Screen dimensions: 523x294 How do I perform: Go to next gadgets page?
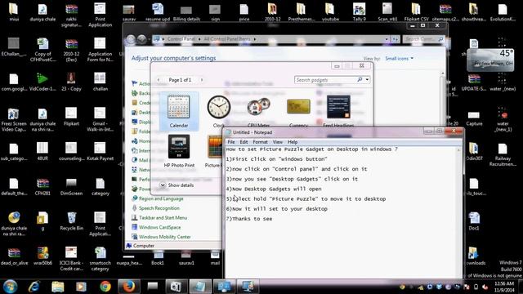click(x=202, y=80)
